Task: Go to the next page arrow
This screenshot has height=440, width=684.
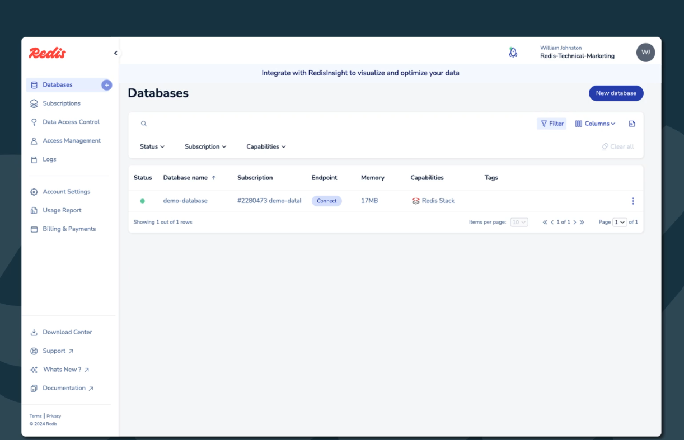Action: [575, 222]
